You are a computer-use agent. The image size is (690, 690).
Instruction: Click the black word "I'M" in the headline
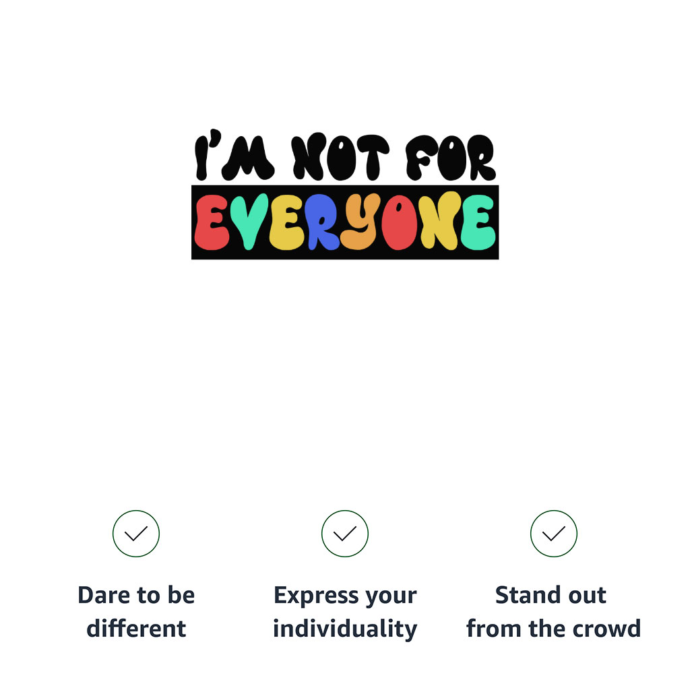(234, 158)
